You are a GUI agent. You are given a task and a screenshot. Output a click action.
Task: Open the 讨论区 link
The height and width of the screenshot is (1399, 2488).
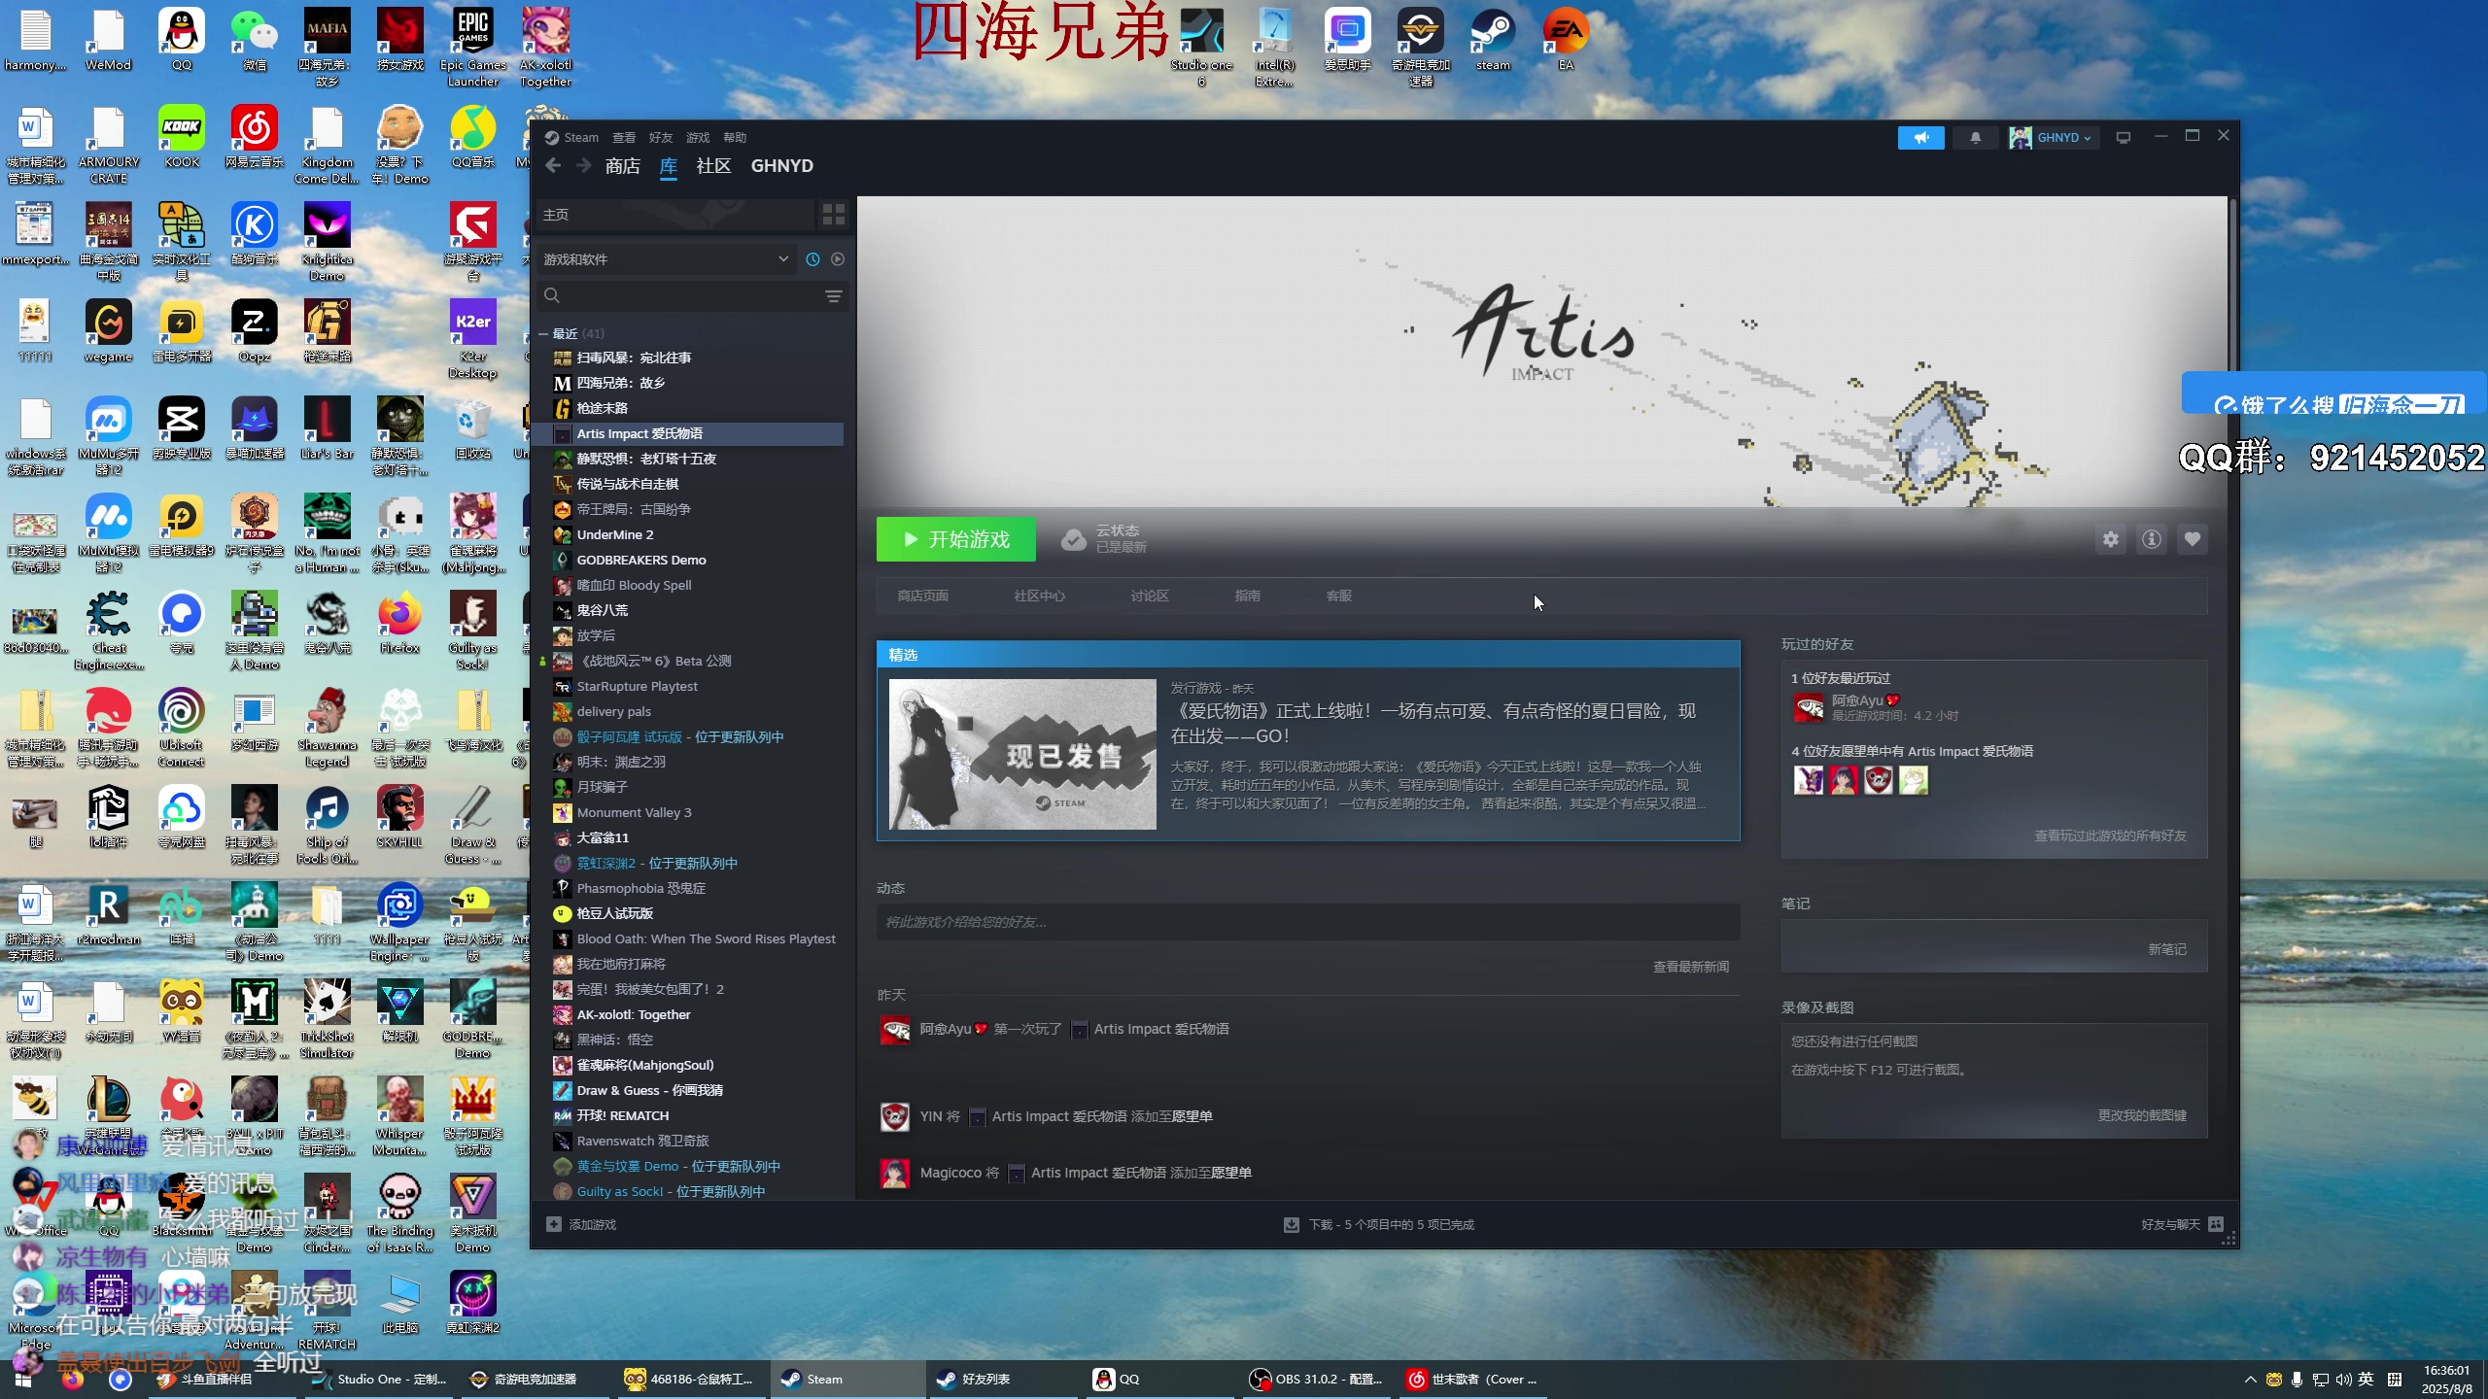click(1150, 596)
